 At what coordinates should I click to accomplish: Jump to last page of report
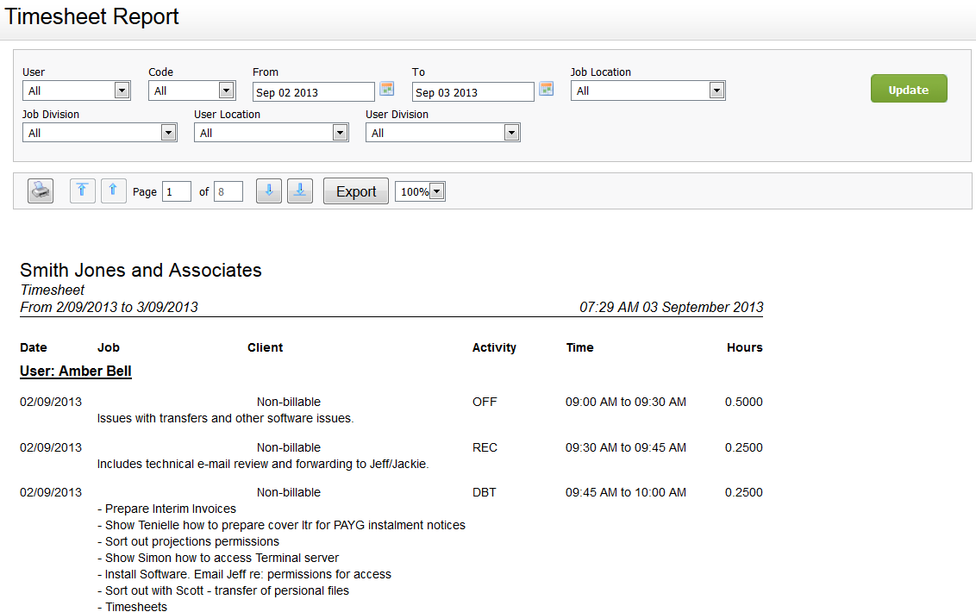point(300,191)
